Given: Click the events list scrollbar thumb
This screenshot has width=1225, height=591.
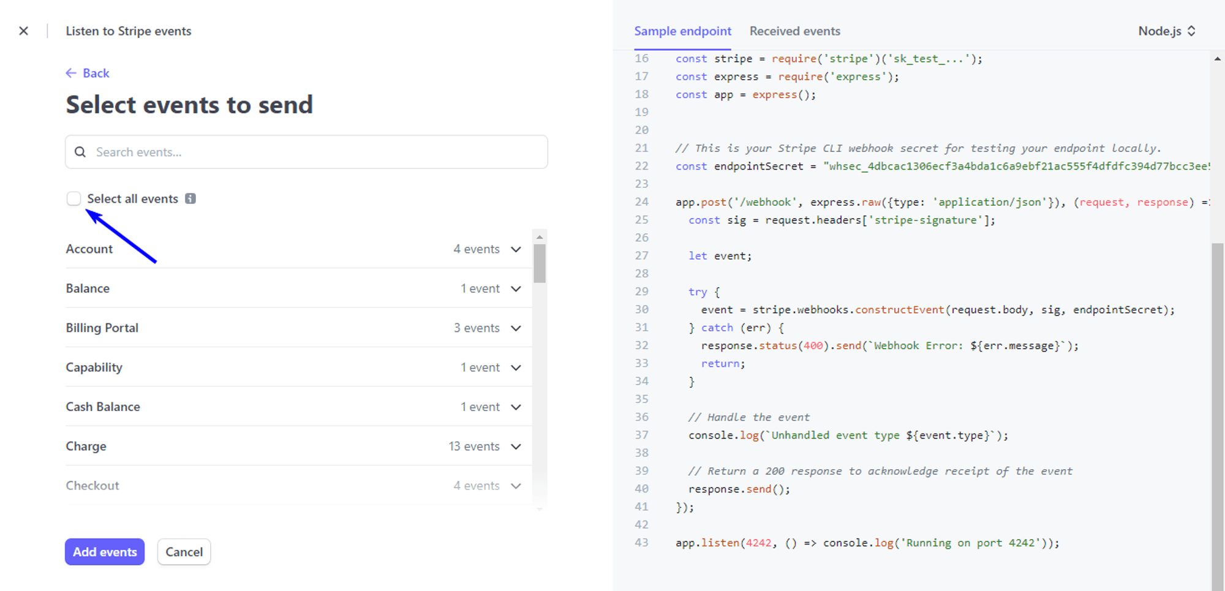Looking at the screenshot, I should coord(540,263).
